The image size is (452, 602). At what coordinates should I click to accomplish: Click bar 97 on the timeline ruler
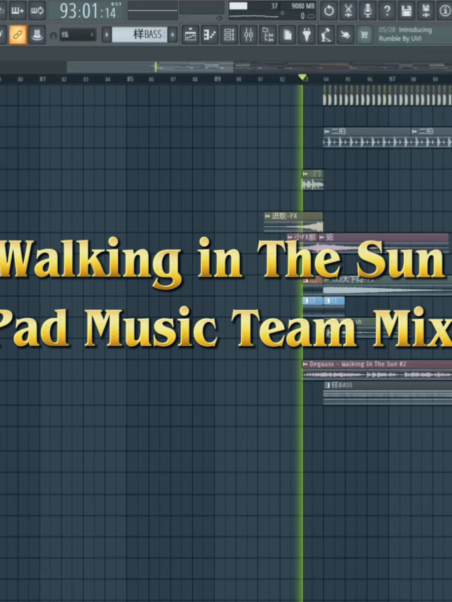(x=392, y=79)
